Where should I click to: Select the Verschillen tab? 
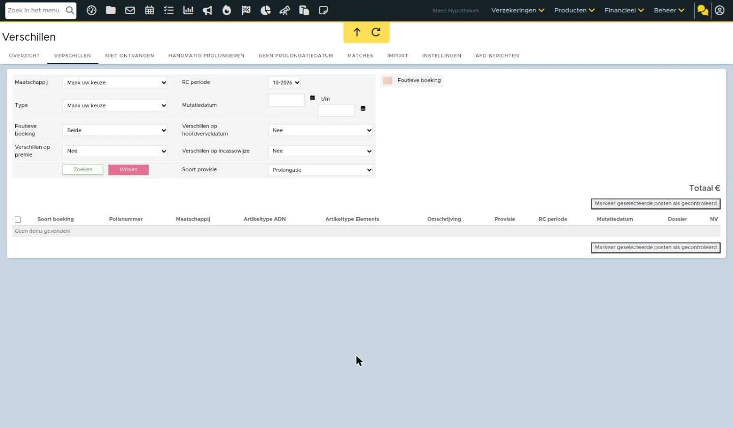73,55
